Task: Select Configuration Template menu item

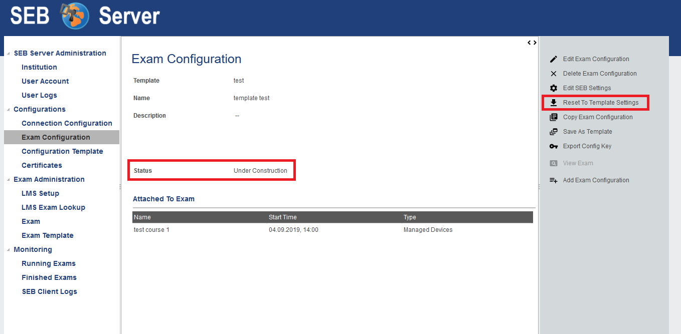Action: 62,151
